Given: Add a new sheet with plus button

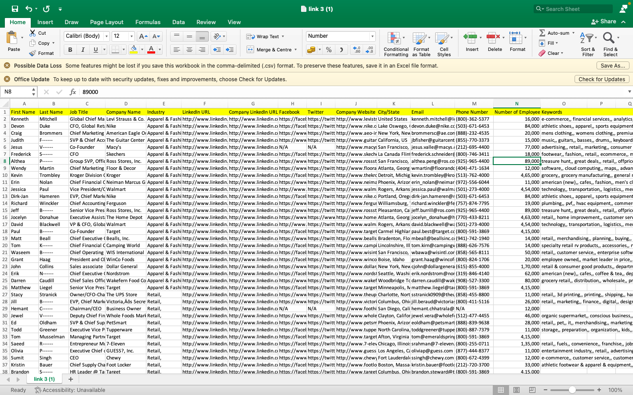Looking at the screenshot, I should point(71,379).
